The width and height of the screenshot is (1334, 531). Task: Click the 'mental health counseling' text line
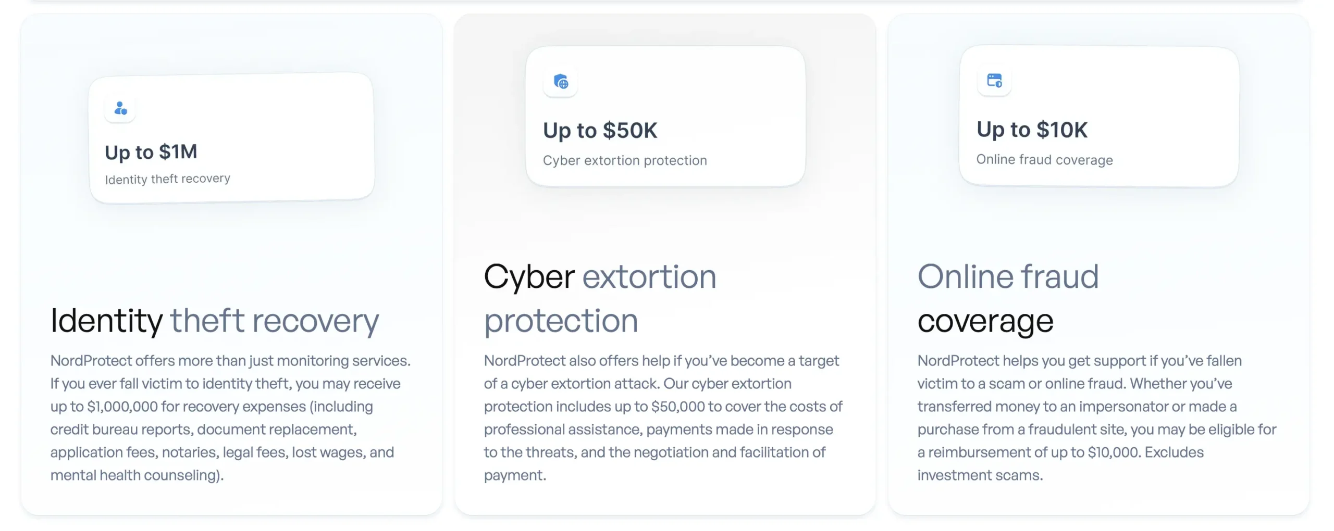137,475
